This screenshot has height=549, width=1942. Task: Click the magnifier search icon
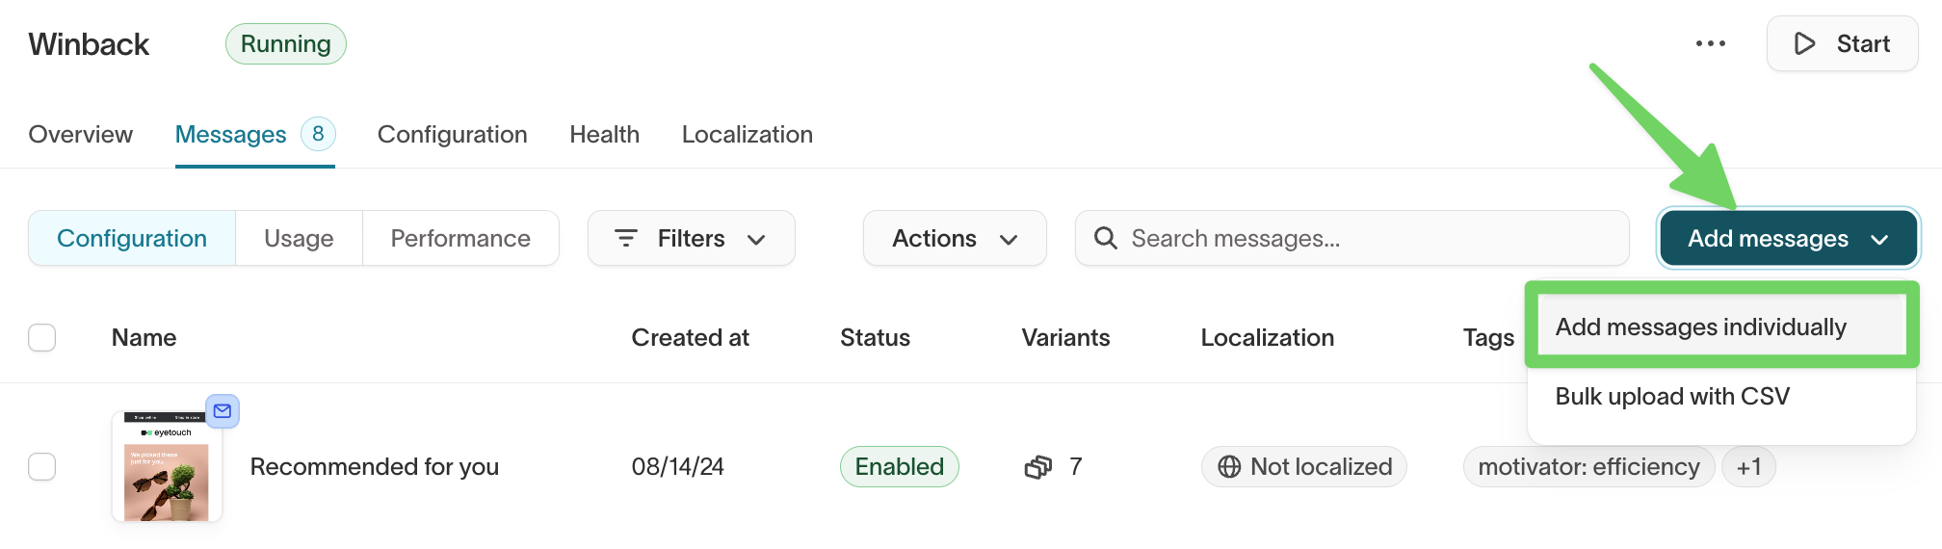pyautogui.click(x=1106, y=238)
